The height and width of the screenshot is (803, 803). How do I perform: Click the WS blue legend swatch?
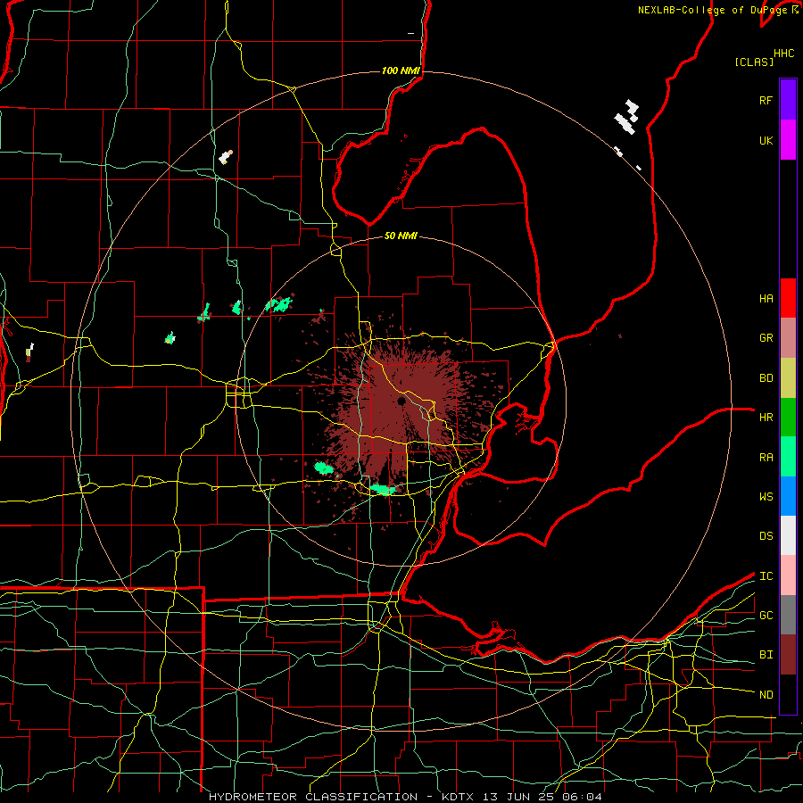click(788, 496)
